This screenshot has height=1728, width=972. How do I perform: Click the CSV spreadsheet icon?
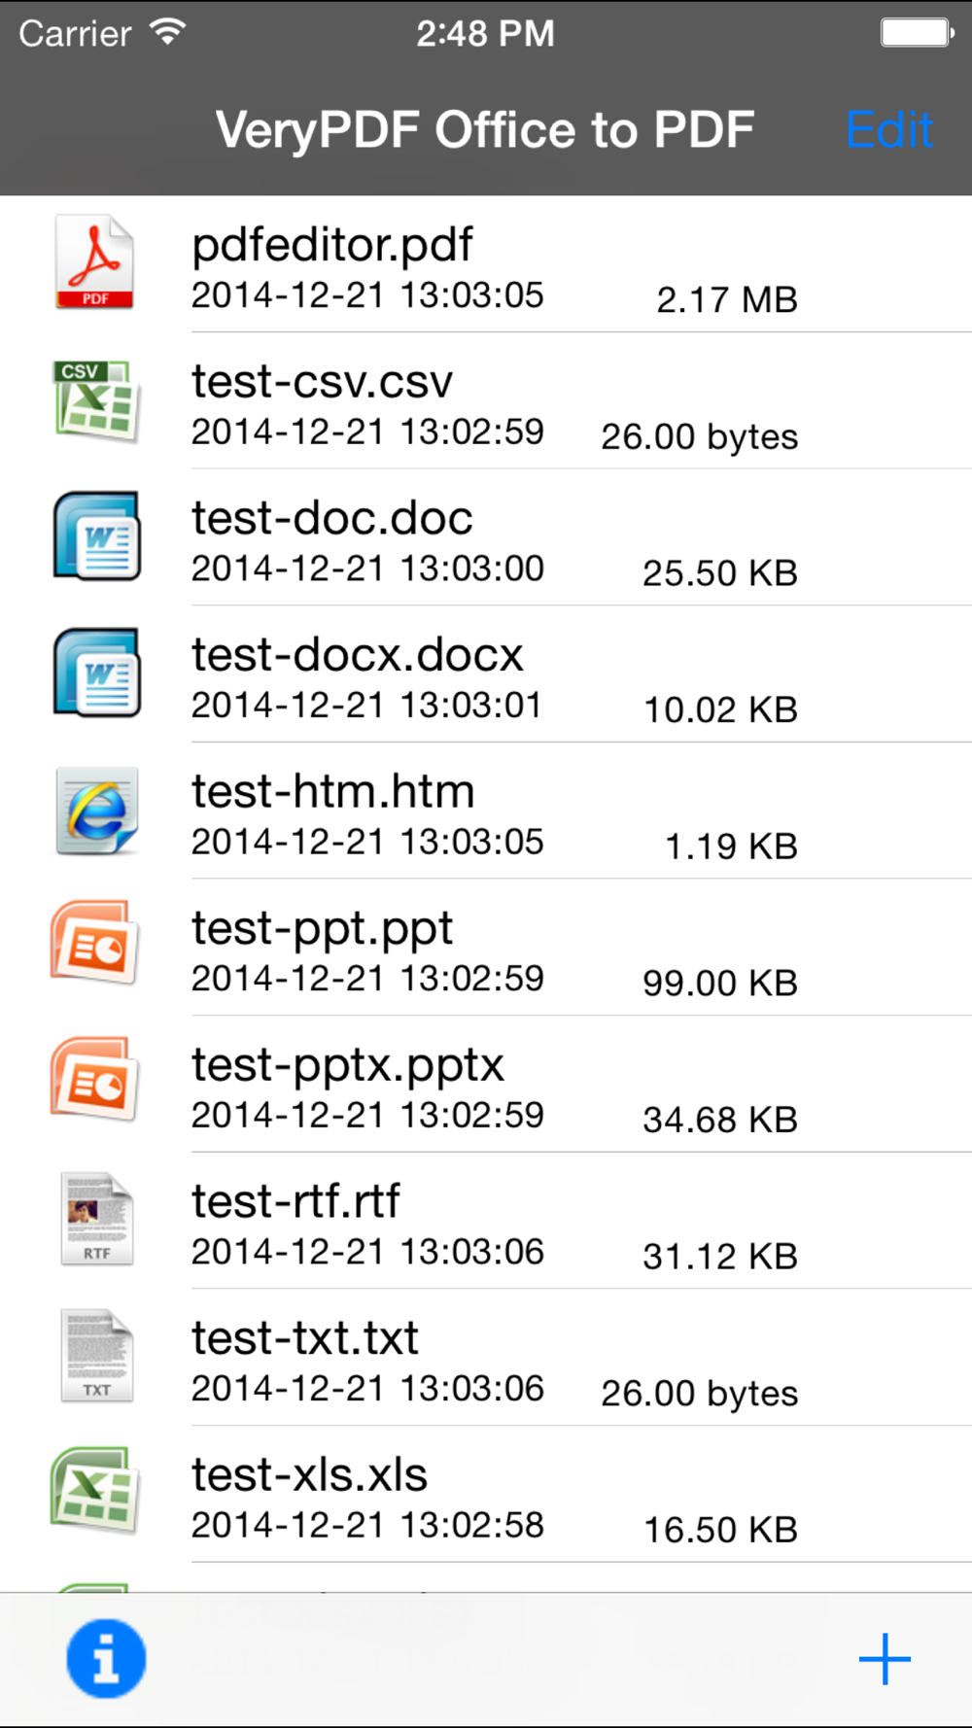[x=95, y=400]
